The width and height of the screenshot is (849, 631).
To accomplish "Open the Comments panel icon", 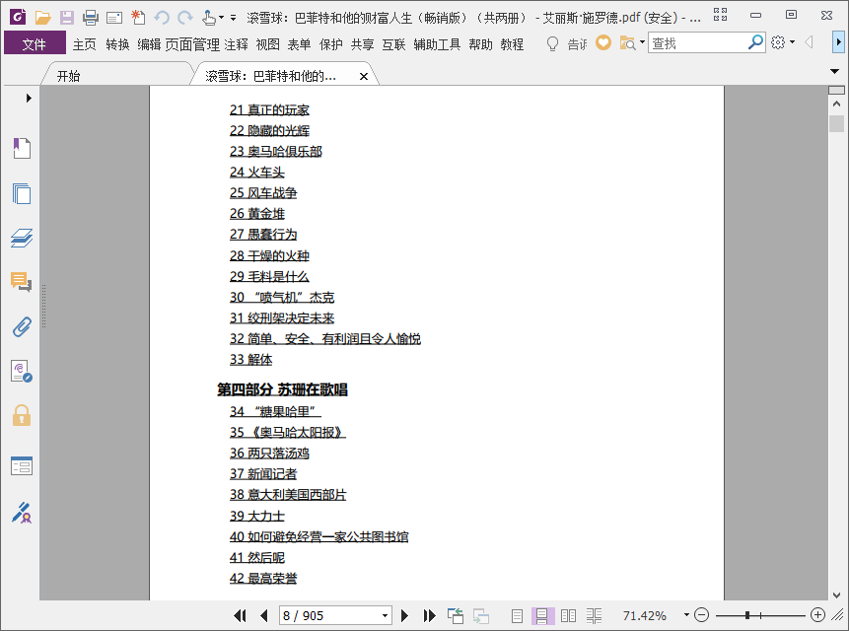I will (x=22, y=282).
